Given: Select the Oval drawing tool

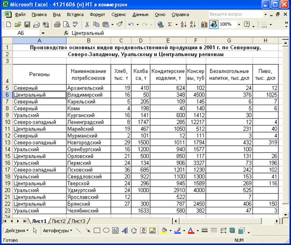Looking at the screenshot, I should pyautogui.click(x=106, y=231).
